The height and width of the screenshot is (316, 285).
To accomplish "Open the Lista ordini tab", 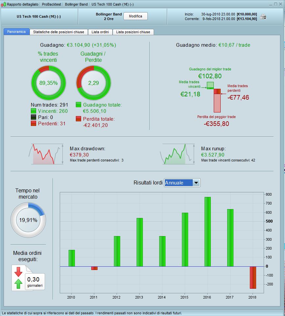I will 100,32.
